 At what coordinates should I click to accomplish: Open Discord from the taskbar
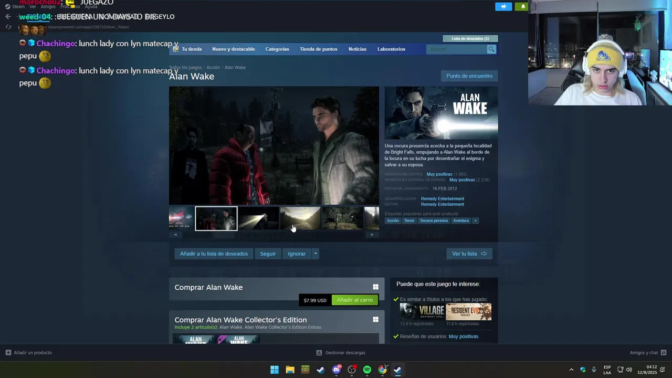click(x=337, y=370)
